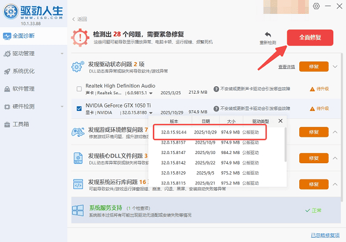Select driver version 32.0.15.9144
Screen dimensions: 346x242
(x=210, y=132)
